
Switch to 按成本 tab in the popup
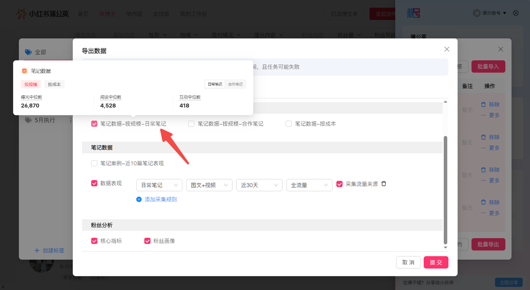(x=54, y=84)
